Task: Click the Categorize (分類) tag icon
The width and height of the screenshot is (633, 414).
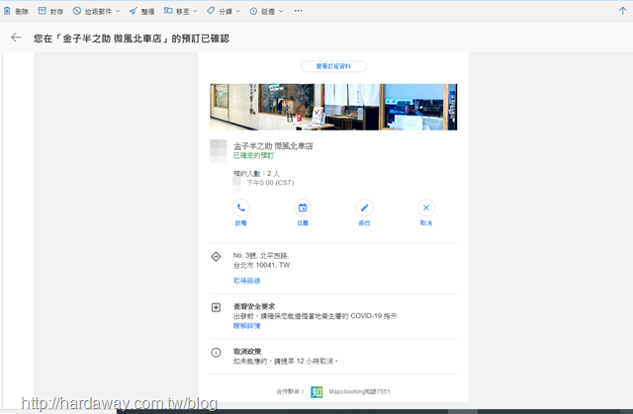Action: pyautogui.click(x=211, y=11)
